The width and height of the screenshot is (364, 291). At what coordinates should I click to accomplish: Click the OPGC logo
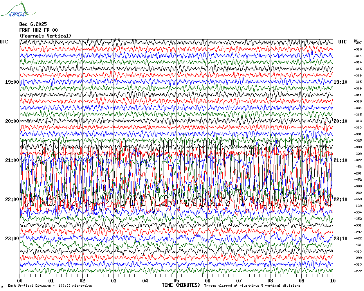[18, 9]
